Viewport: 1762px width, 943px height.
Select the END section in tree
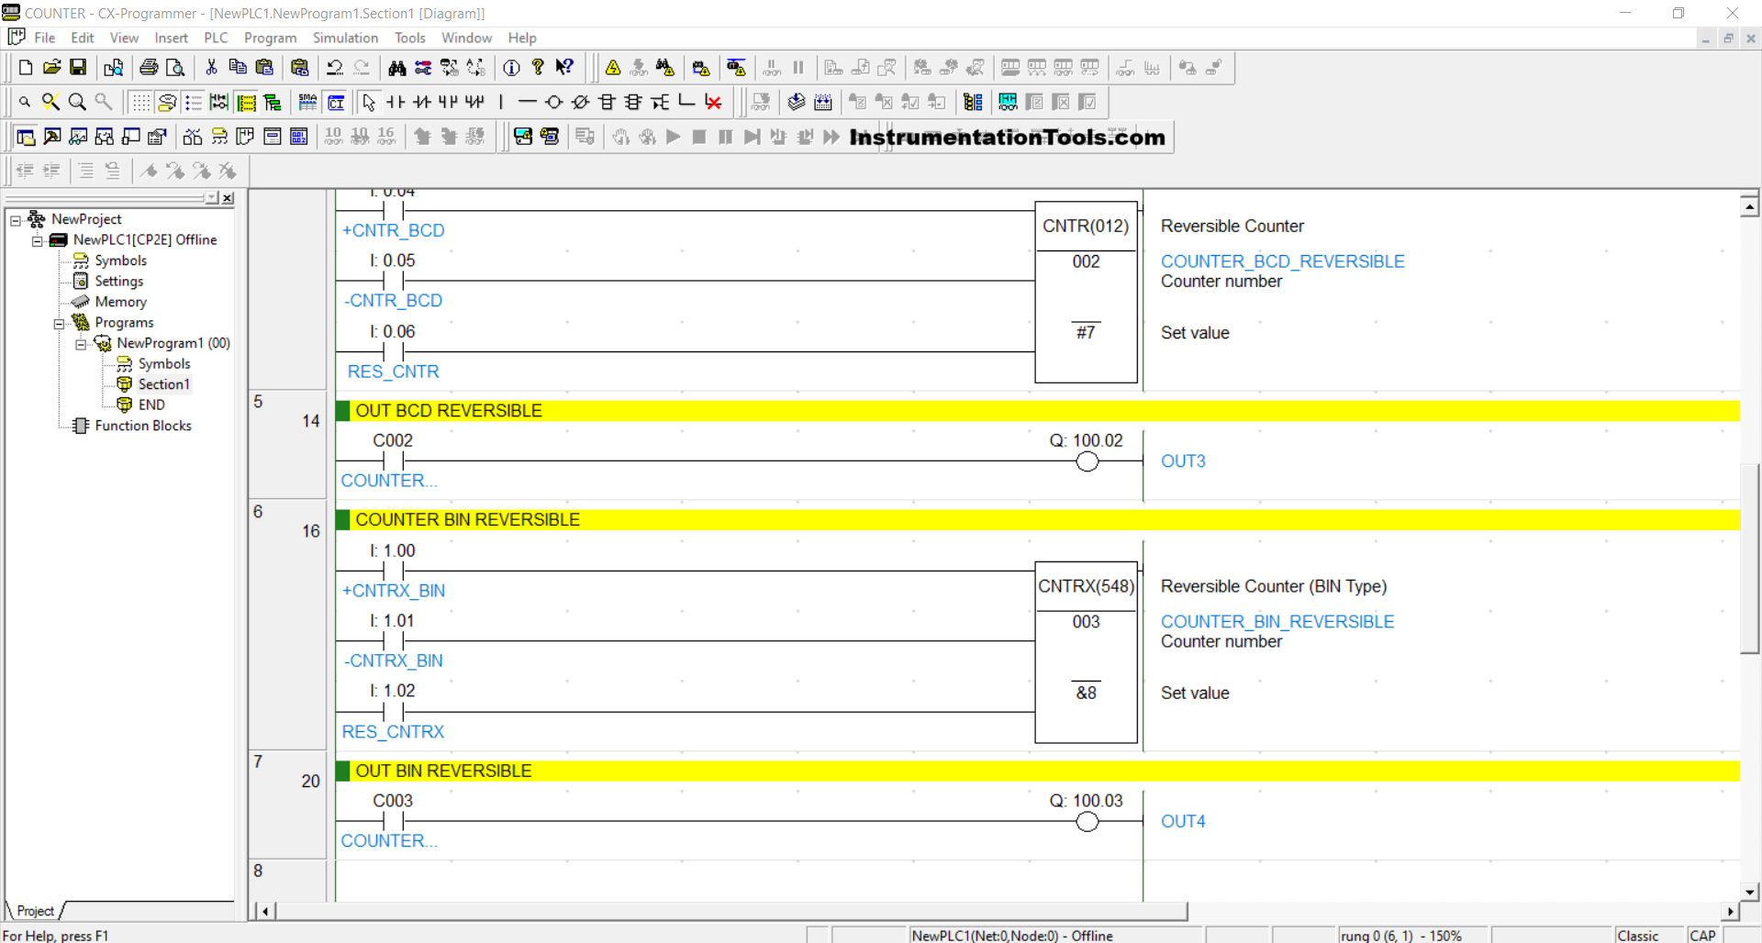click(151, 405)
